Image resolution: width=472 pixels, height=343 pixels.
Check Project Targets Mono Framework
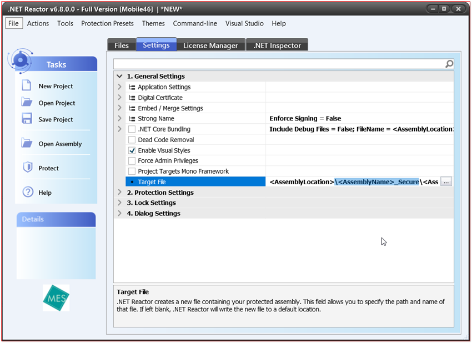(x=132, y=171)
